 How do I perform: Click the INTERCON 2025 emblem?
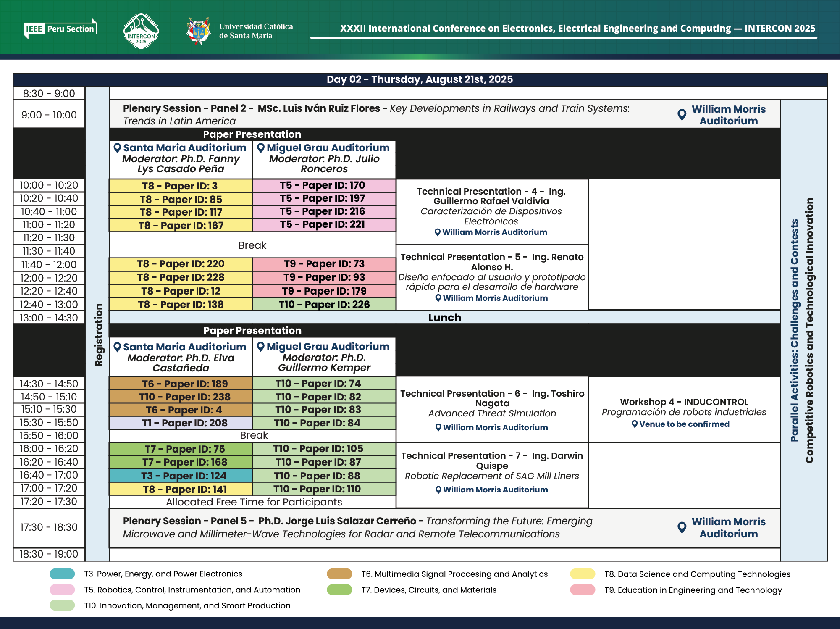coord(141,31)
